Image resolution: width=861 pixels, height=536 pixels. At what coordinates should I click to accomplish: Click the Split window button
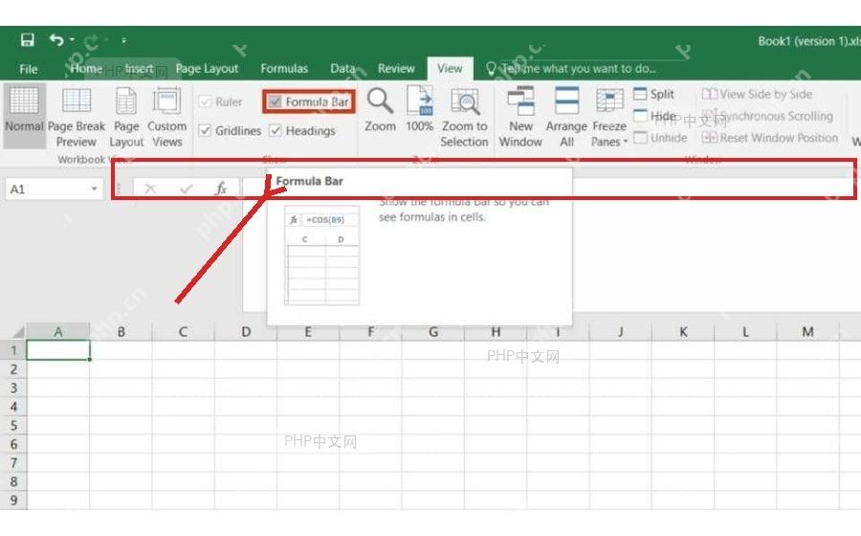(x=653, y=94)
